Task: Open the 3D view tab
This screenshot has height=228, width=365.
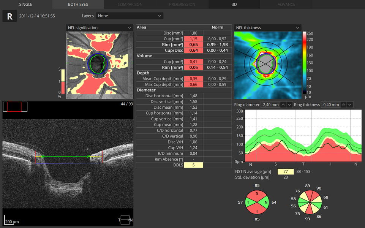Action: (x=234, y=5)
